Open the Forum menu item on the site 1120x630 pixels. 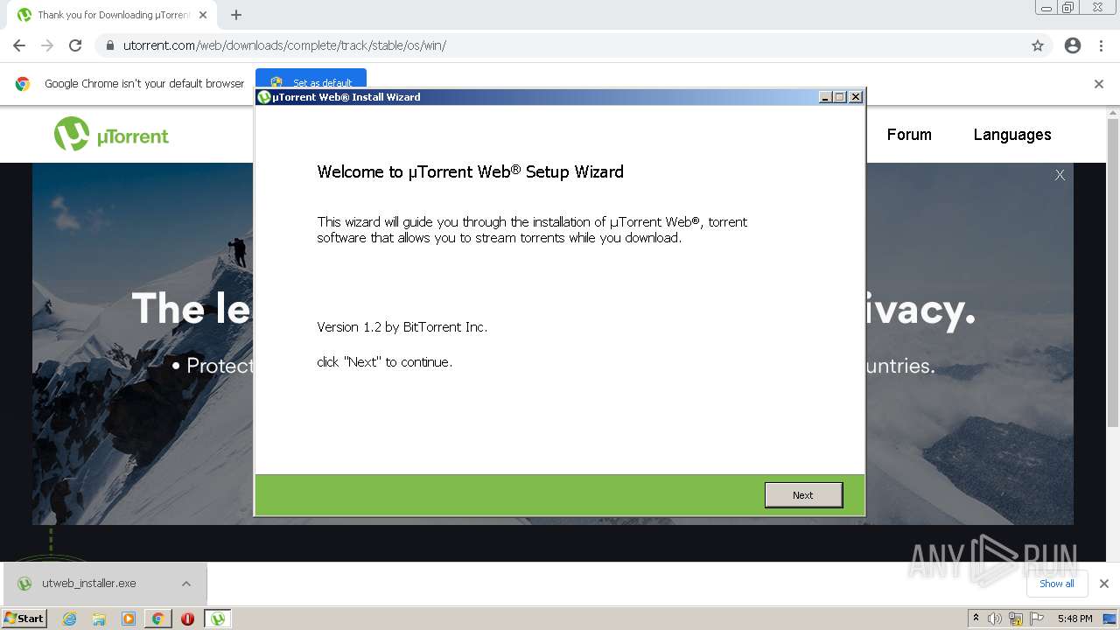click(909, 135)
